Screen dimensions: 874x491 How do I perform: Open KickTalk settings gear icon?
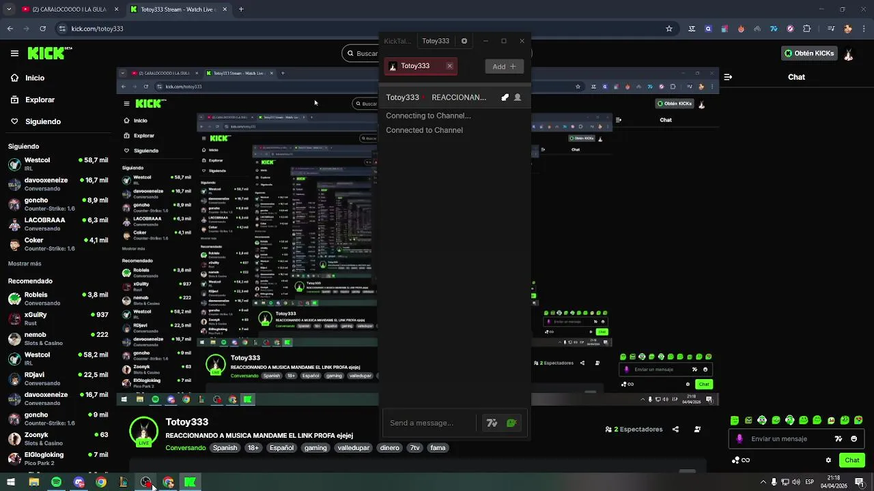pyautogui.click(x=464, y=41)
